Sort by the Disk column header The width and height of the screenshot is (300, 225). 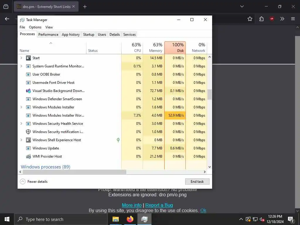pos(175,47)
